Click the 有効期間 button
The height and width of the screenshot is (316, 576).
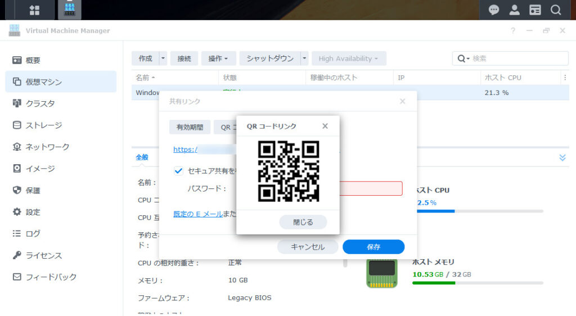pyautogui.click(x=190, y=127)
